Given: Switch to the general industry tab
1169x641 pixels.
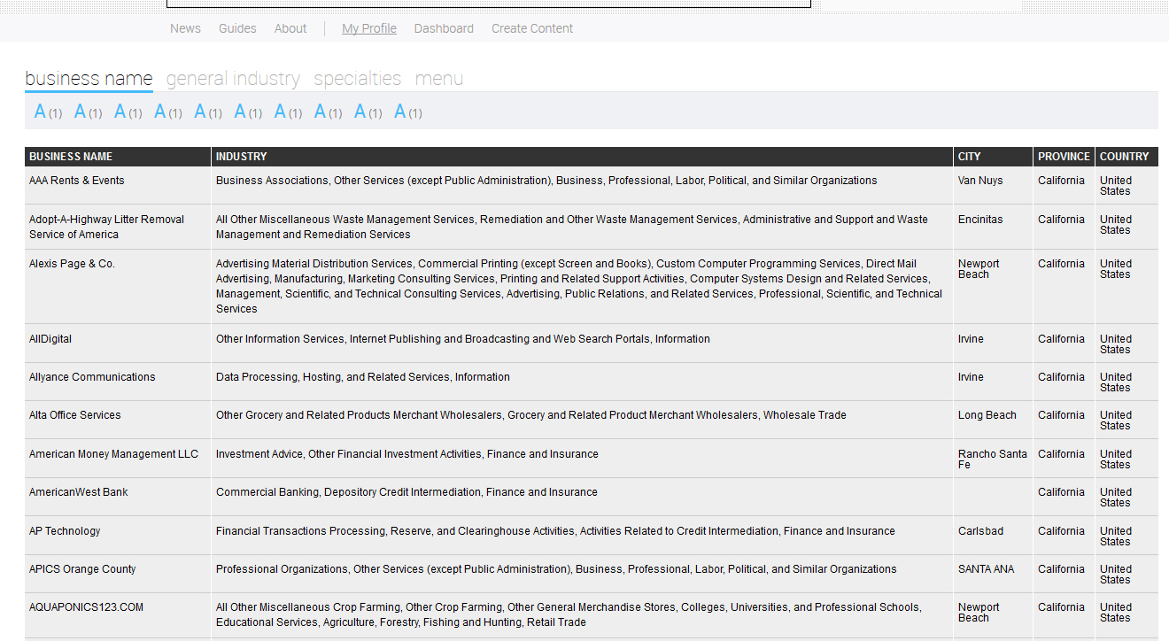Looking at the screenshot, I should click(x=233, y=79).
